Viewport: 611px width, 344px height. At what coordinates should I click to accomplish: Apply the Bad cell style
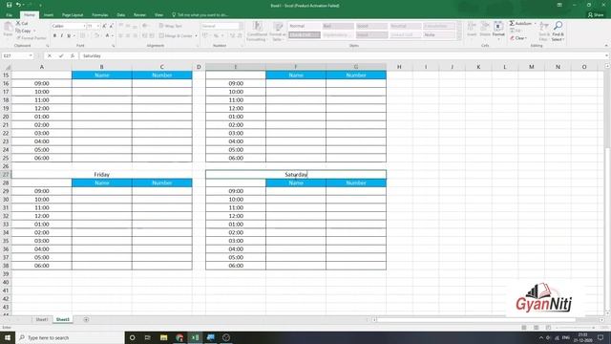338,26
